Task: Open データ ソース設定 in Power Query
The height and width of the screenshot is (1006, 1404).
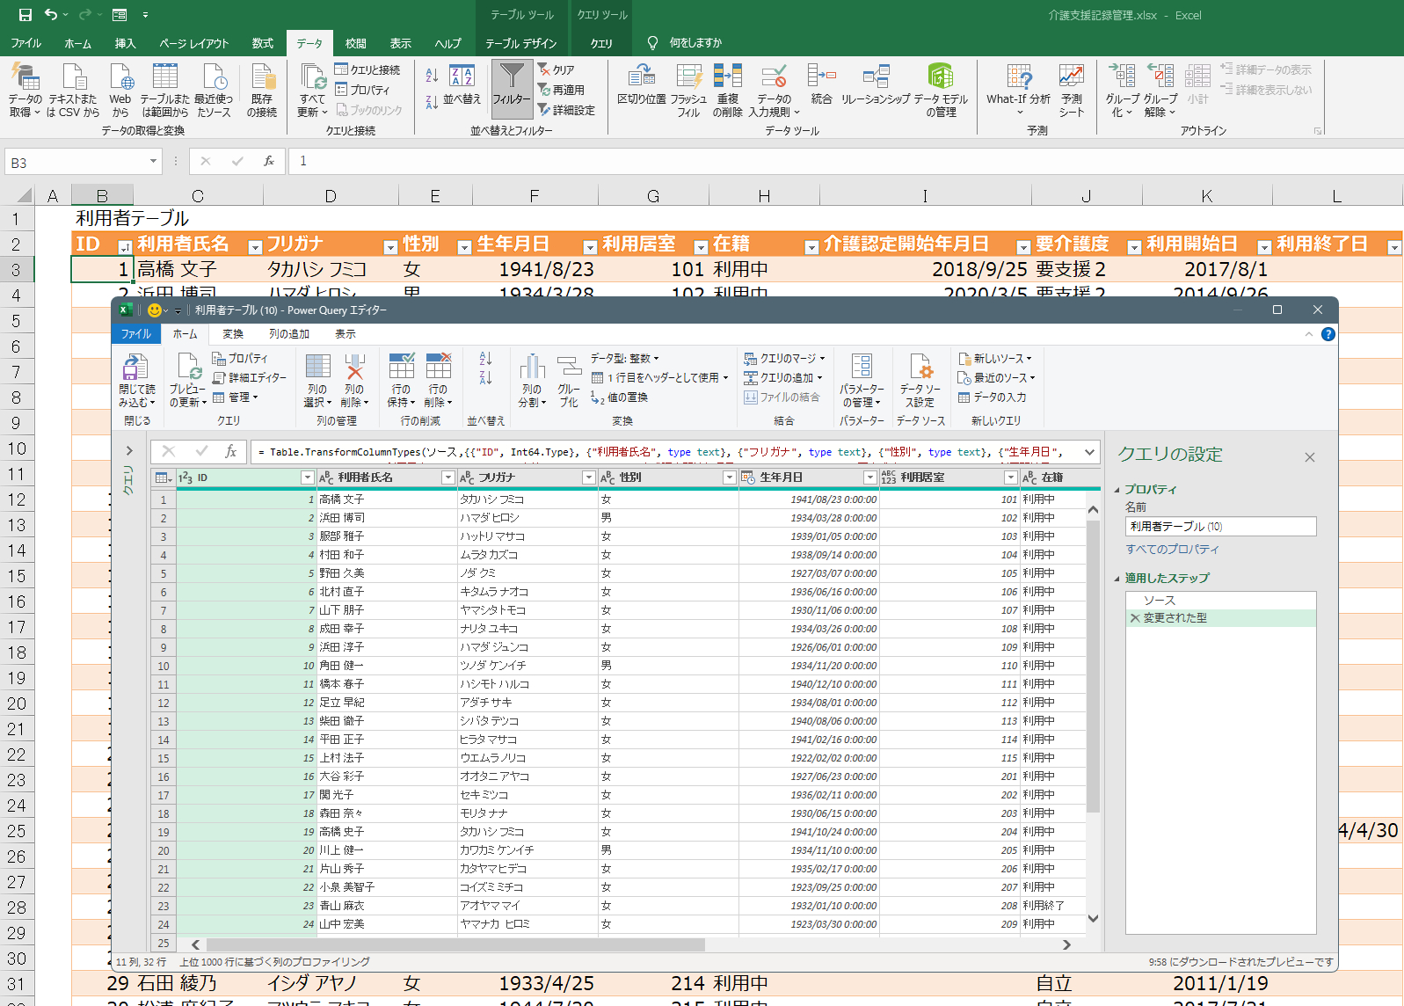Action: [920, 368]
